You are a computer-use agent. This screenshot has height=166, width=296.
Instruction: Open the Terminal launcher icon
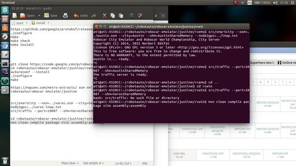coord(5,64)
